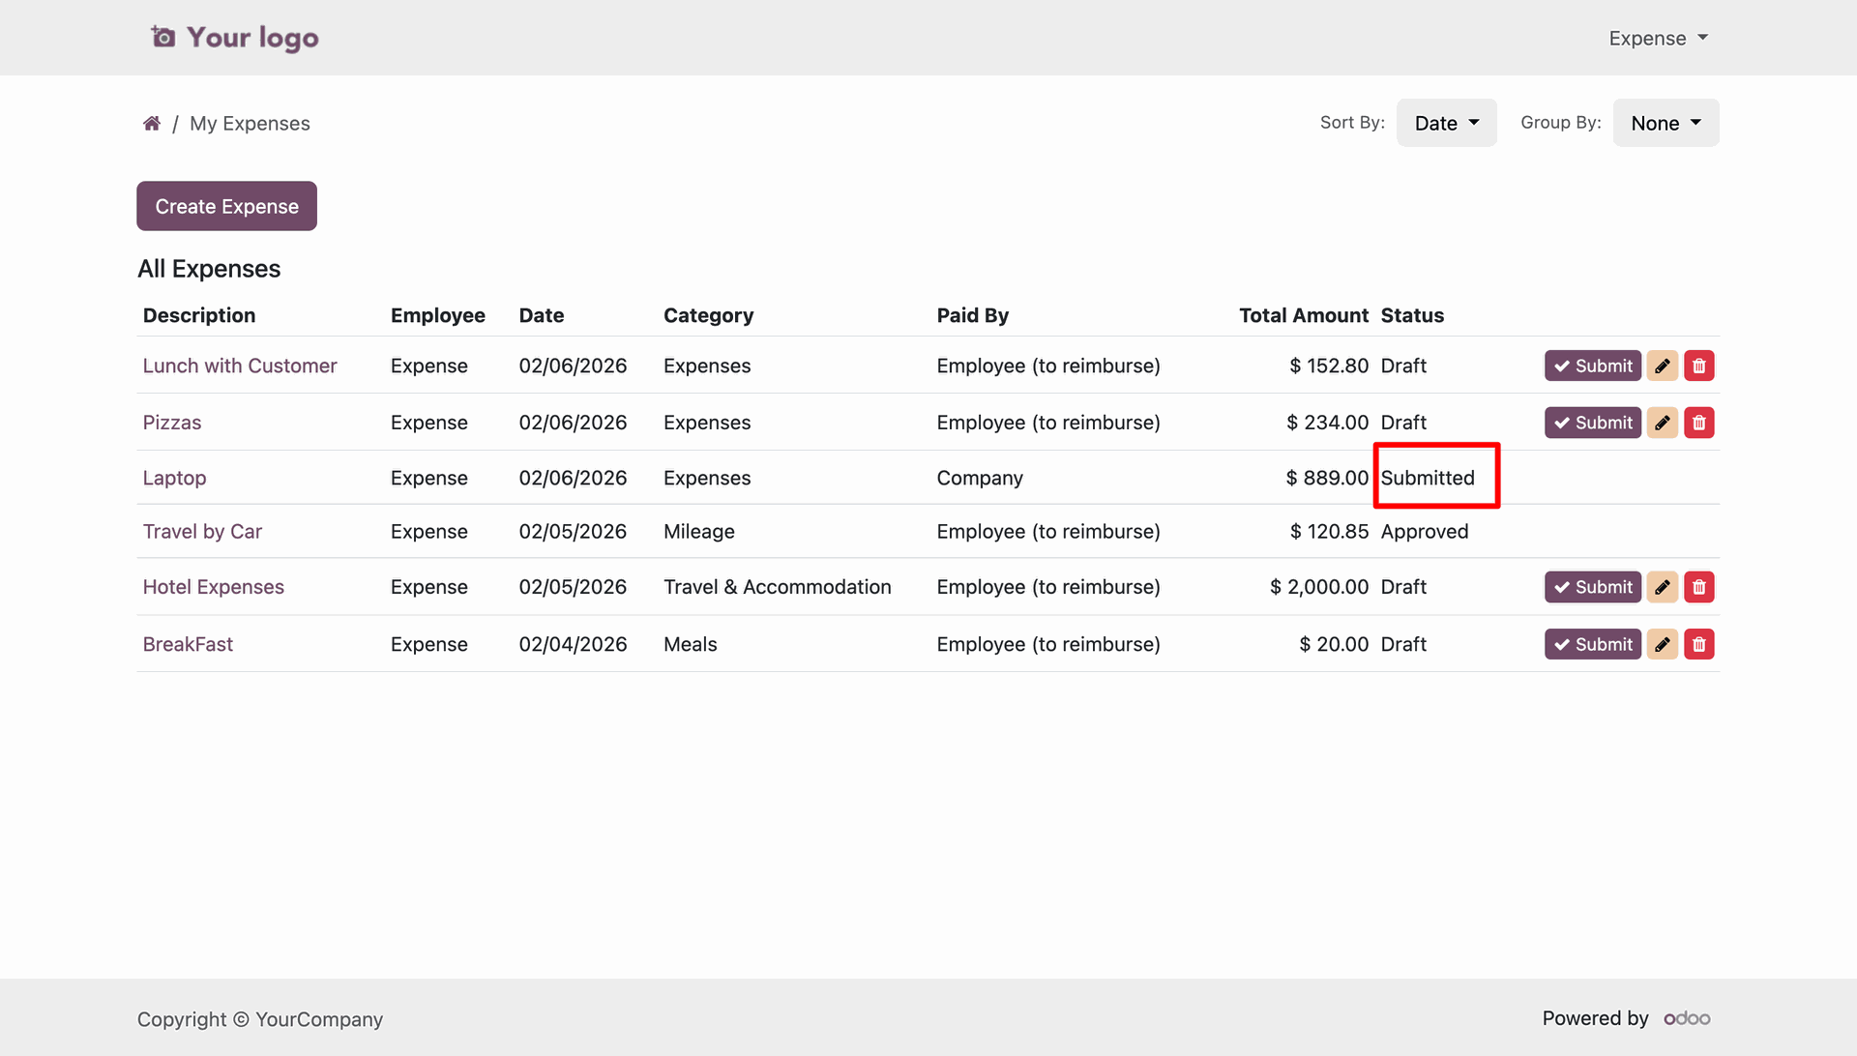Image resolution: width=1857 pixels, height=1056 pixels.
Task: Click the $ 2,000.00 amount
Action: pyautogui.click(x=1319, y=587)
